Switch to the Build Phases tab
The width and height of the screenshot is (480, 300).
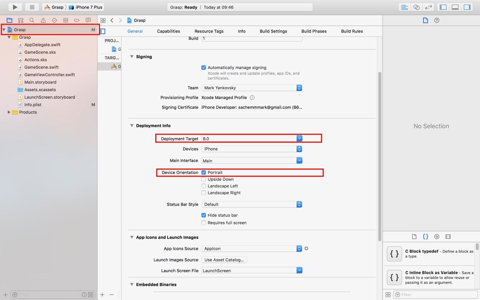(x=314, y=31)
